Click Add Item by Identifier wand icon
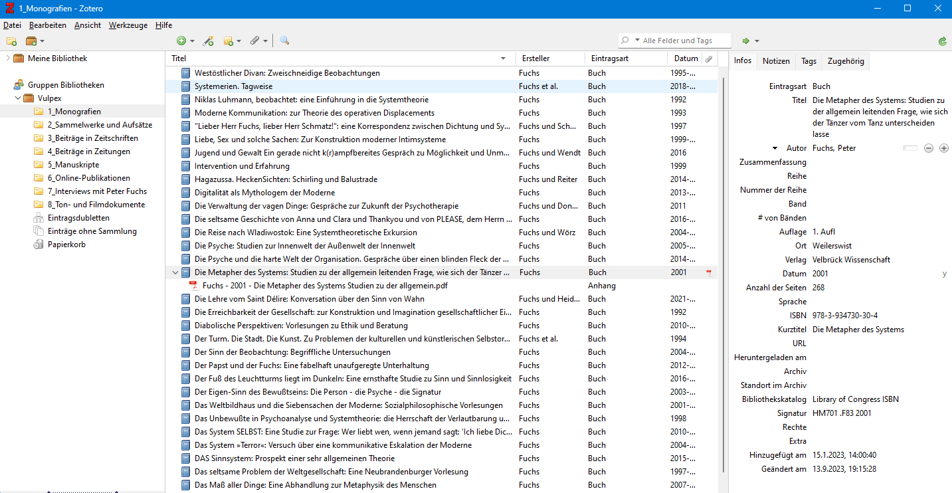The height and width of the screenshot is (493, 952). pyautogui.click(x=209, y=41)
